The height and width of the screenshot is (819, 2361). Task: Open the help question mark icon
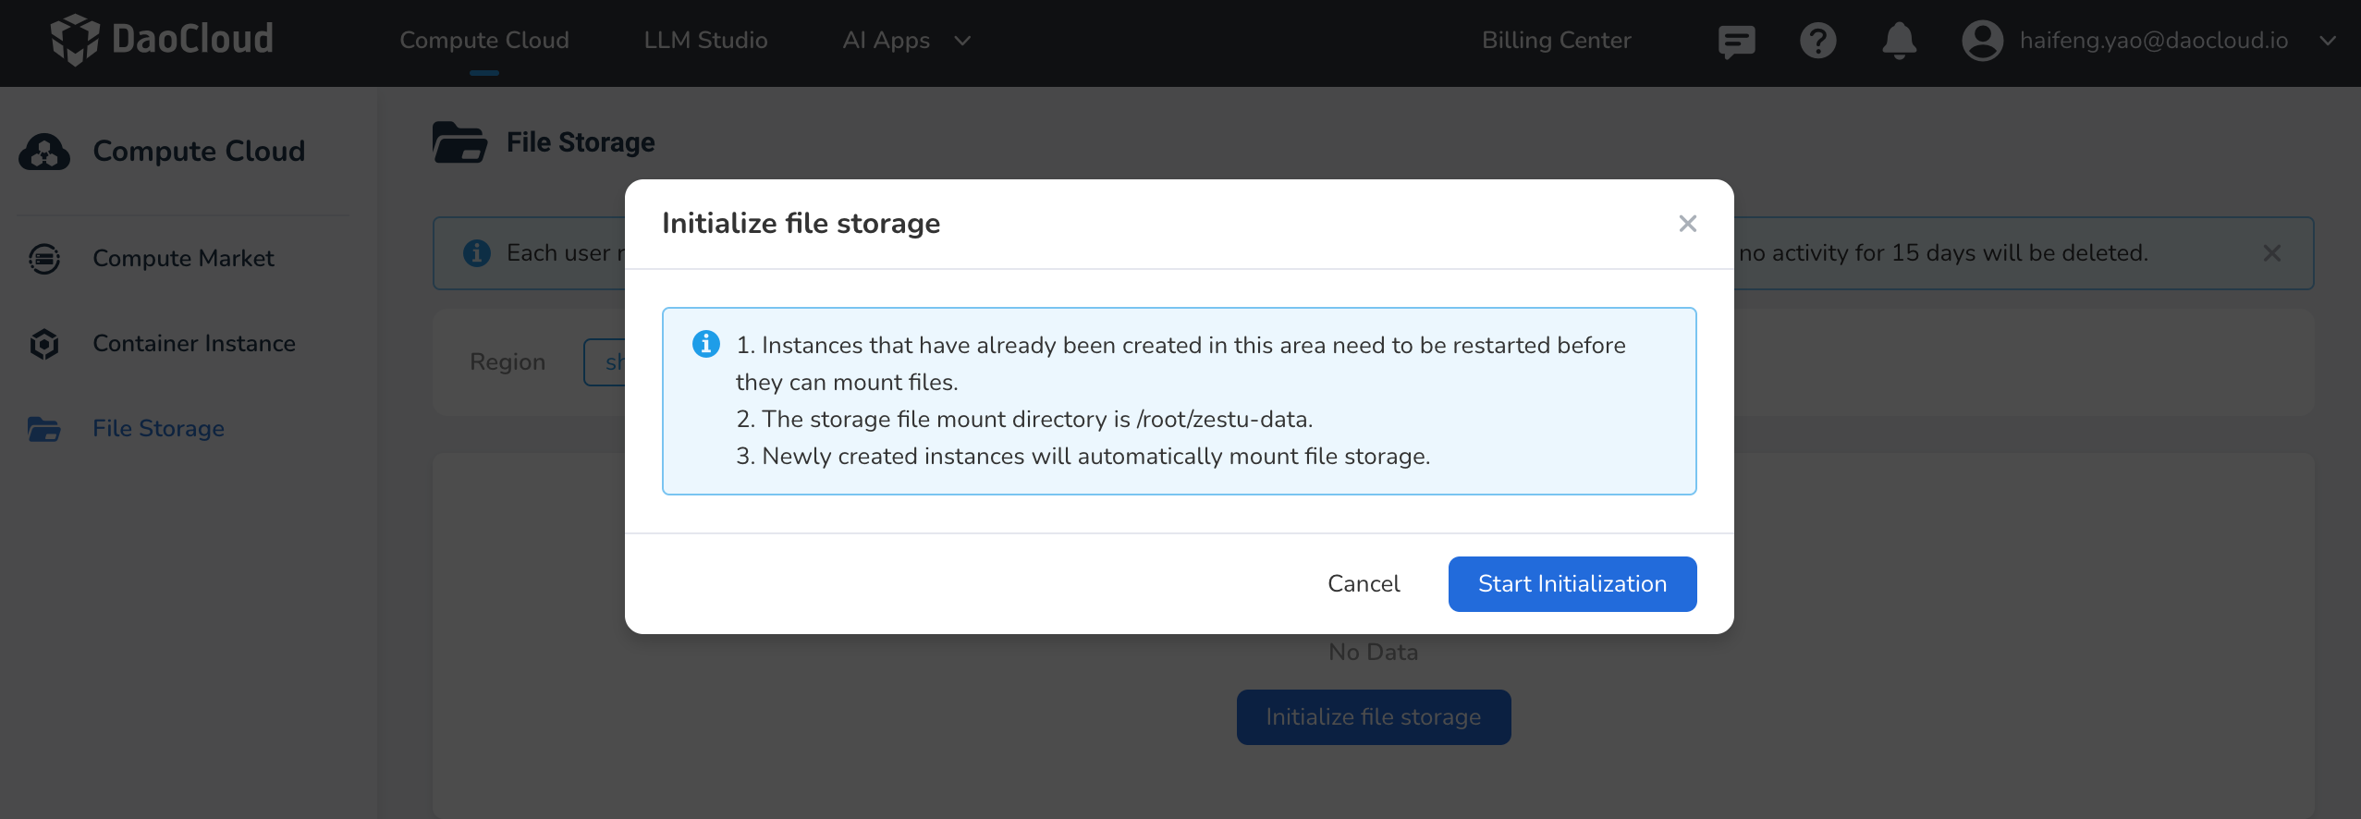pyautogui.click(x=1817, y=41)
